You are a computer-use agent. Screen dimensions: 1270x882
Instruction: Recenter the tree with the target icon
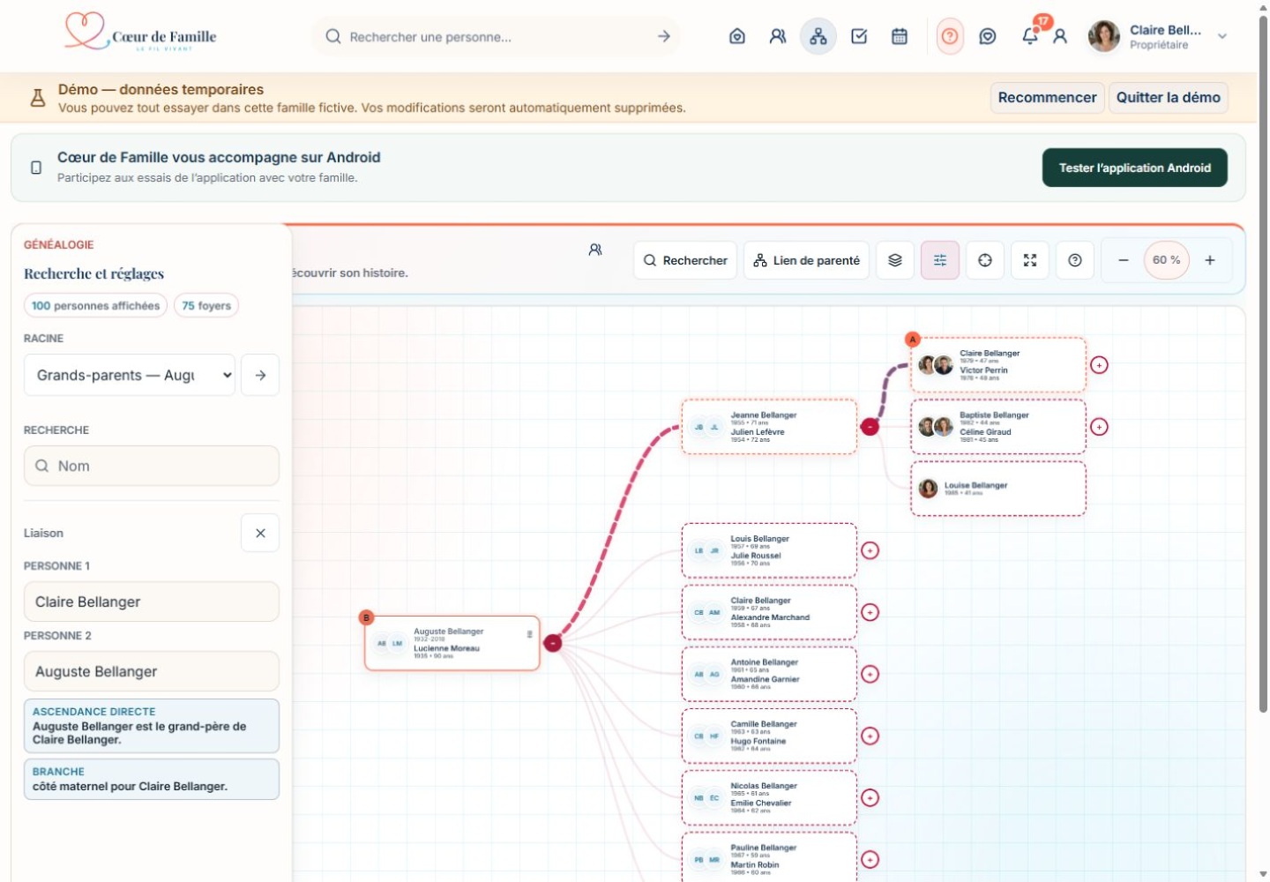pyautogui.click(x=985, y=260)
